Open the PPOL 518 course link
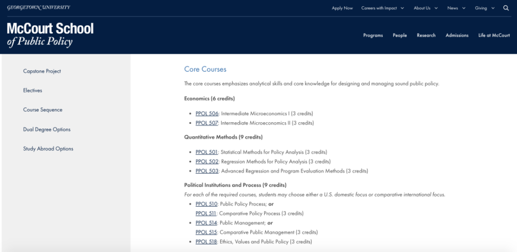The width and height of the screenshot is (517, 252). click(206, 242)
